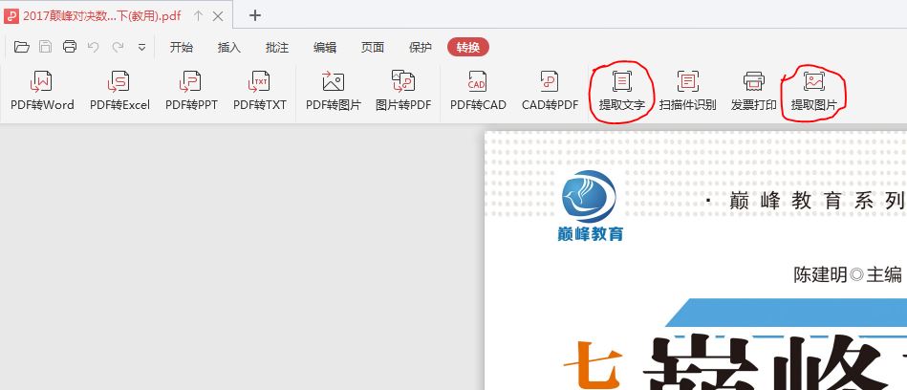Open 扫描件识别 scan recognition
907x390 pixels.
687,91
